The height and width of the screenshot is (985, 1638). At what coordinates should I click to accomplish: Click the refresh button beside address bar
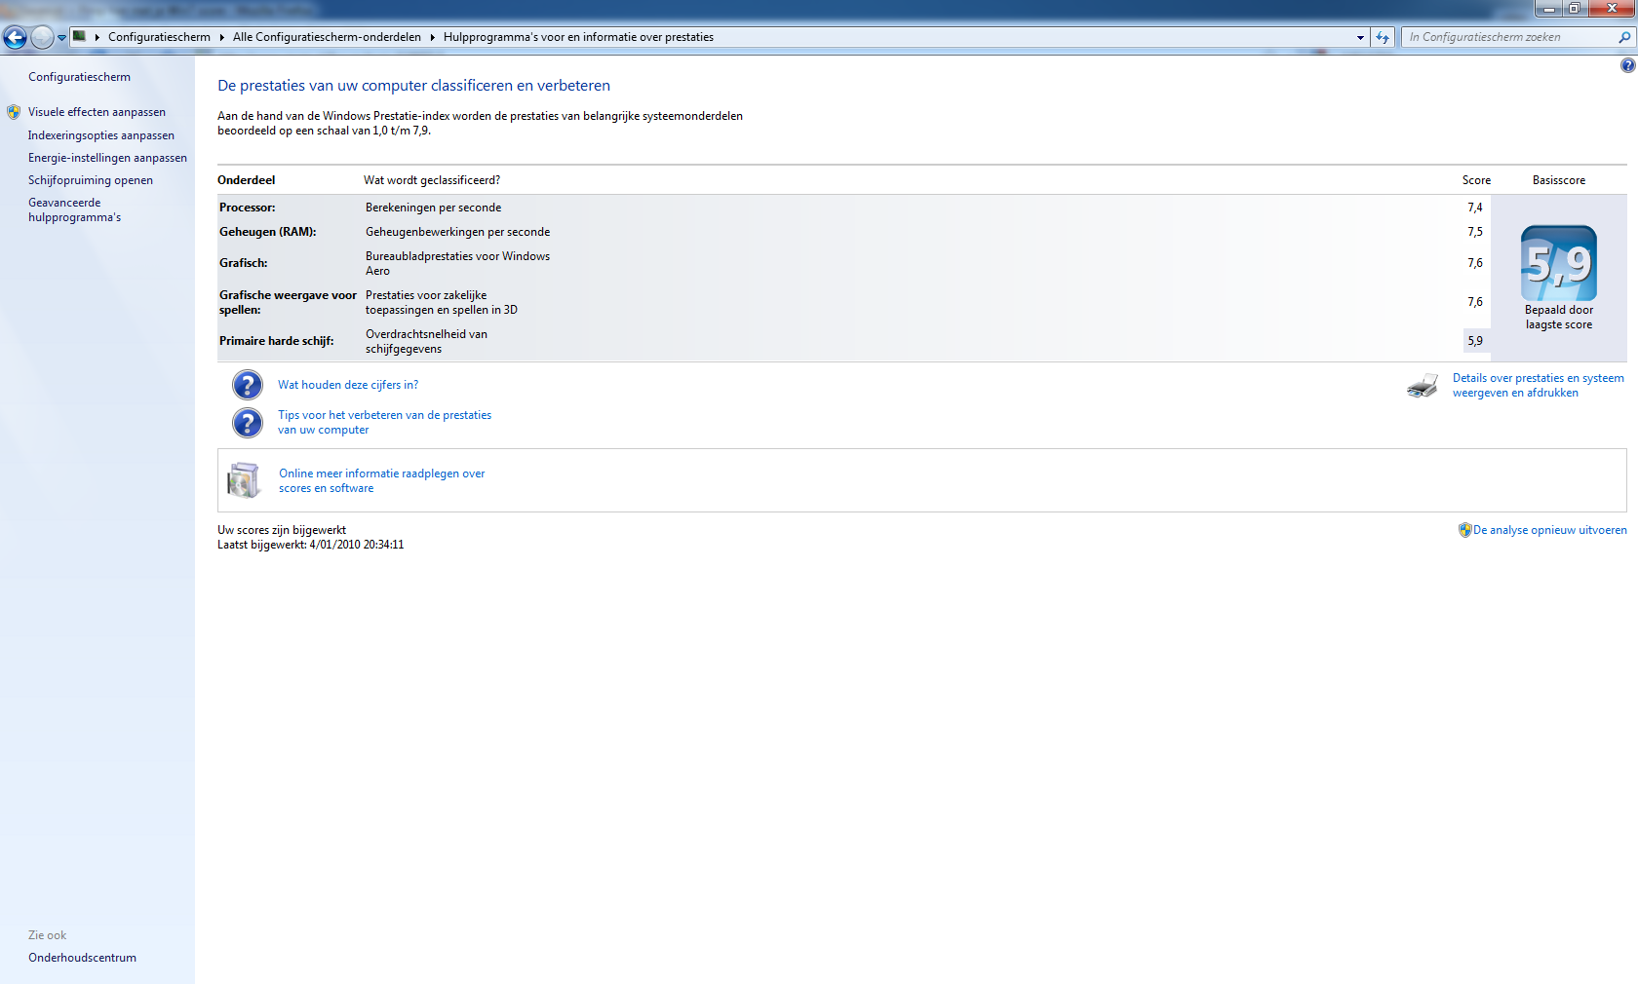point(1383,37)
